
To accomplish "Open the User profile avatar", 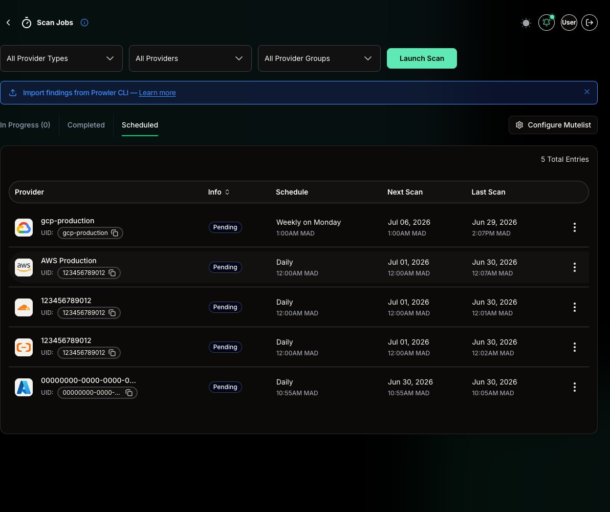I will click(569, 23).
